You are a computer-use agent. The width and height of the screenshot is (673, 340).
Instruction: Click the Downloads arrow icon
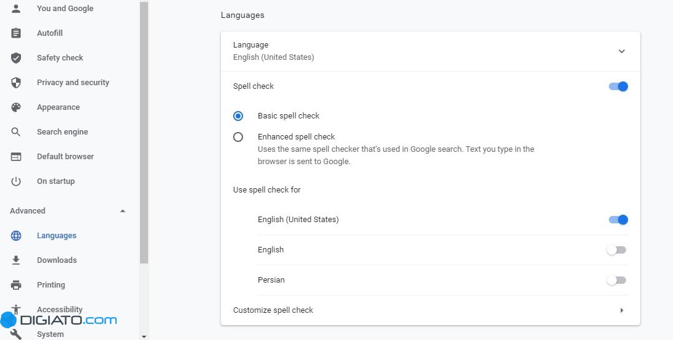(x=16, y=260)
